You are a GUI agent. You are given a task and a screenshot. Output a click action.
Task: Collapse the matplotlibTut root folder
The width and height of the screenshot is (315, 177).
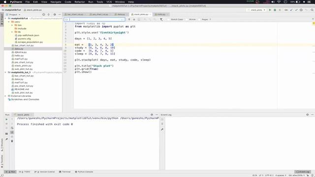(x=5, y=18)
